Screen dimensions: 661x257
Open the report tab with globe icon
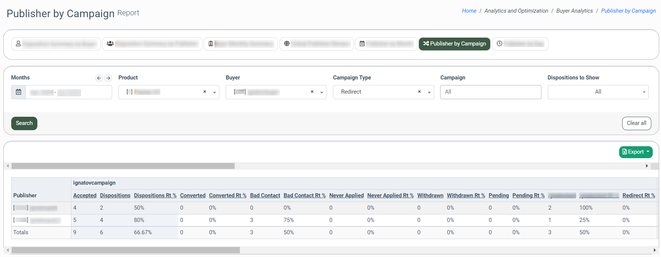pos(316,44)
